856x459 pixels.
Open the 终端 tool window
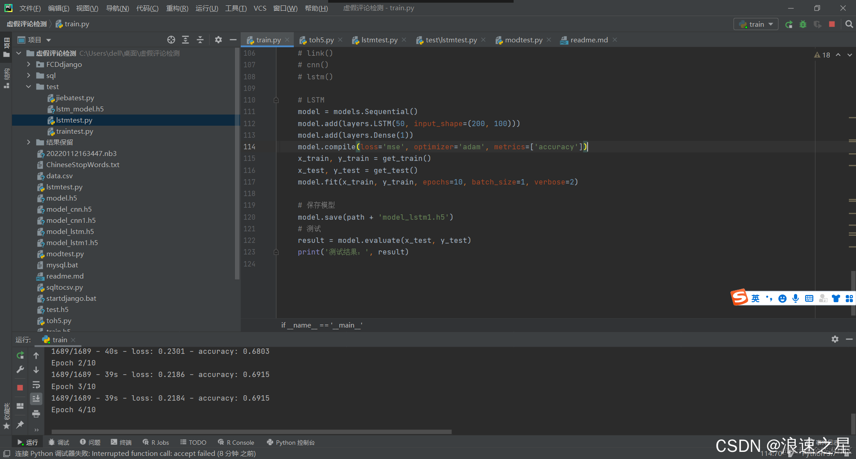[121, 443]
